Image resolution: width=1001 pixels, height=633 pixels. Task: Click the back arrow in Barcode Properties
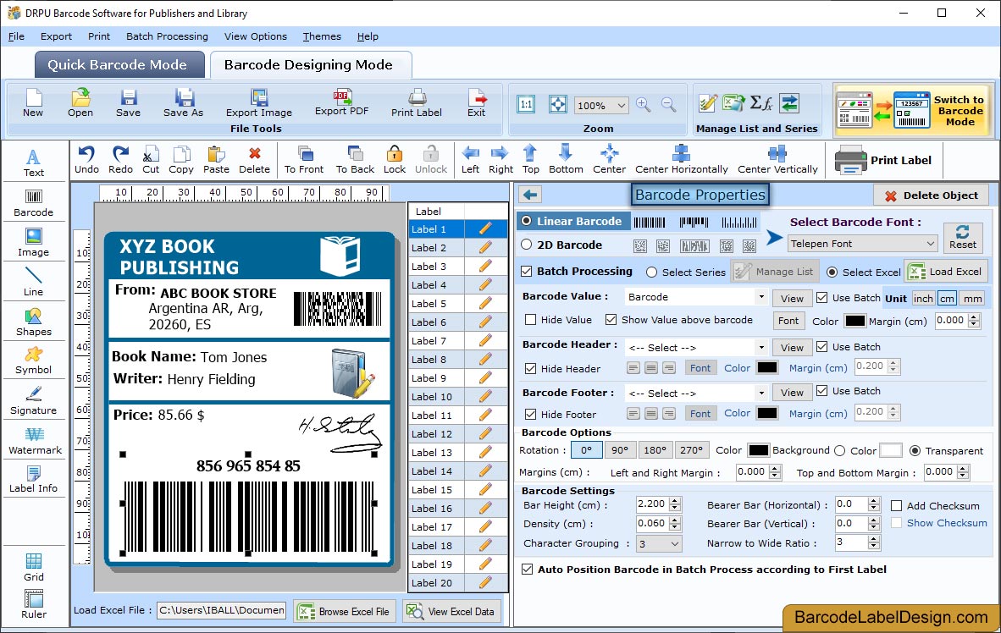click(x=530, y=195)
